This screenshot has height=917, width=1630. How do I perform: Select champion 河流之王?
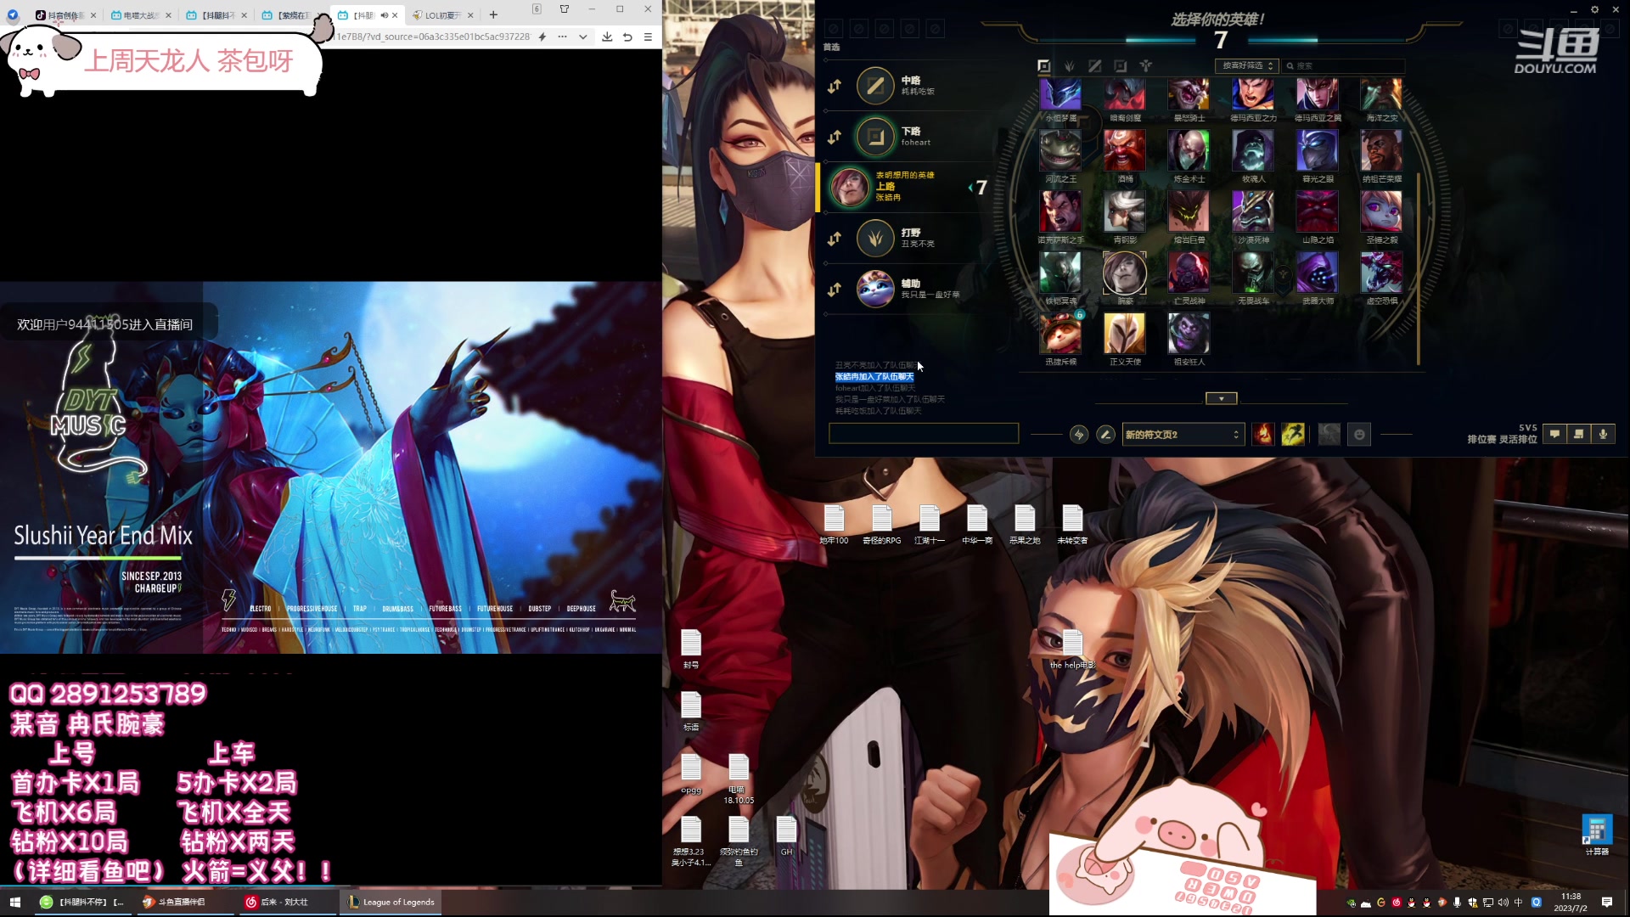point(1061,151)
